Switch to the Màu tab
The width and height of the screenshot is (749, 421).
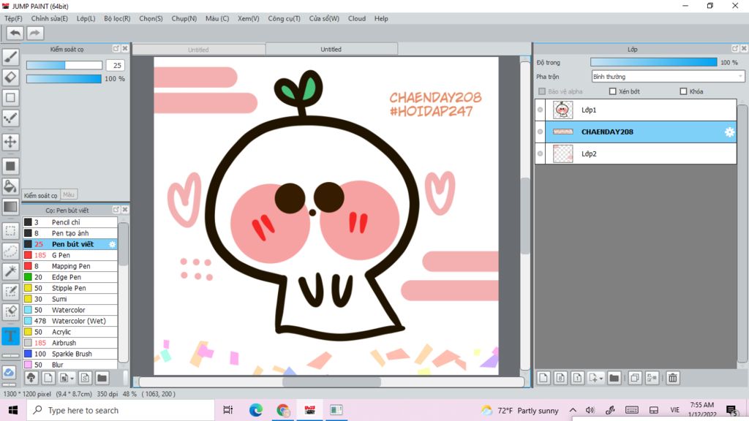[68, 194]
